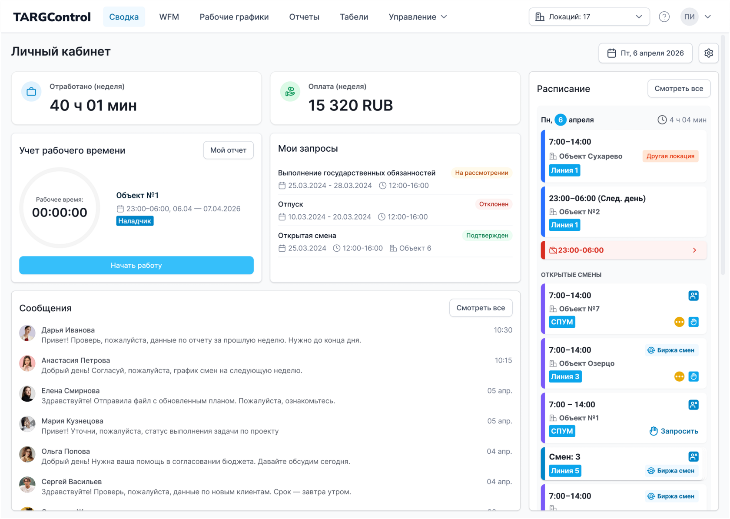Click the orange pending dots on Объект Озерцо shift
Viewport: 730px width, 519px height.
pyautogui.click(x=679, y=377)
